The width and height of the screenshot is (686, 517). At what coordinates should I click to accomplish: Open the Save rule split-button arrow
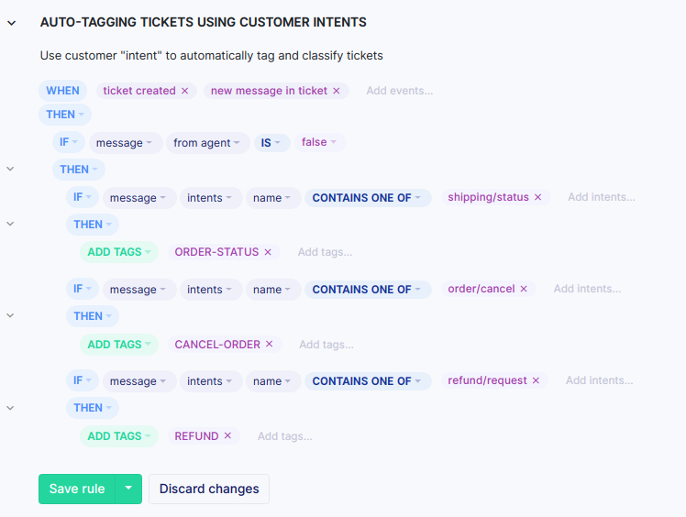click(x=128, y=489)
